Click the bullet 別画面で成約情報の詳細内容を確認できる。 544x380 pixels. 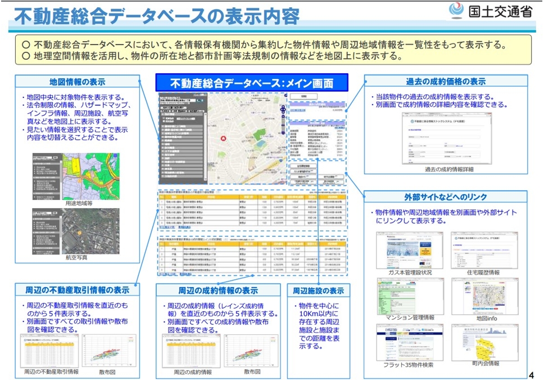[439, 104]
